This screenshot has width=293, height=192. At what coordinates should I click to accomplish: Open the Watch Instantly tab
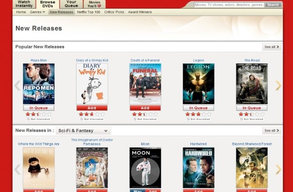tap(24, 4)
